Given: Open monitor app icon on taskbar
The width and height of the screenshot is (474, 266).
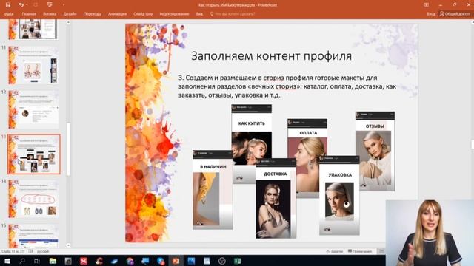Looking at the screenshot, I should (x=145, y=261).
